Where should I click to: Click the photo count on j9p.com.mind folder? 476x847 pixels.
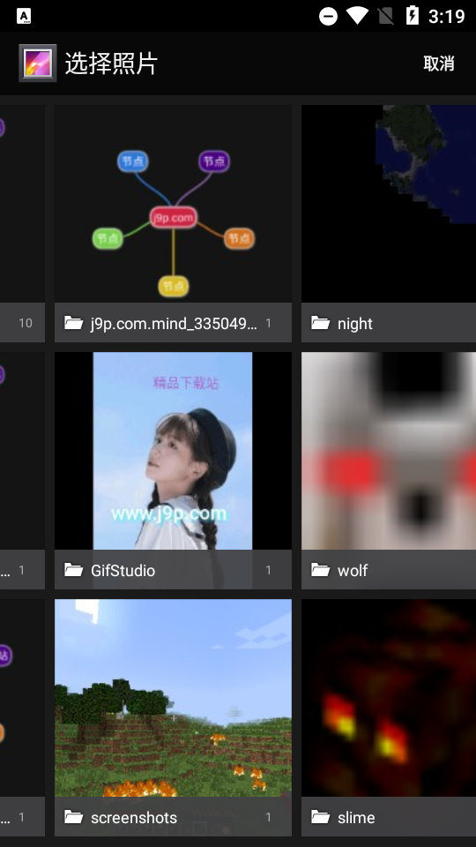point(268,323)
